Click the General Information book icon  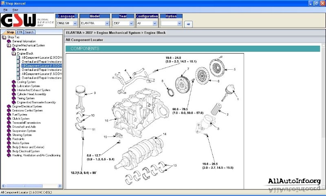click(x=9, y=42)
